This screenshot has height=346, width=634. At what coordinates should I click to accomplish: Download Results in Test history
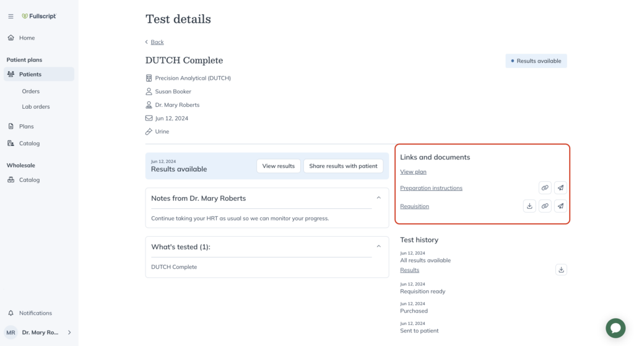pyautogui.click(x=561, y=270)
